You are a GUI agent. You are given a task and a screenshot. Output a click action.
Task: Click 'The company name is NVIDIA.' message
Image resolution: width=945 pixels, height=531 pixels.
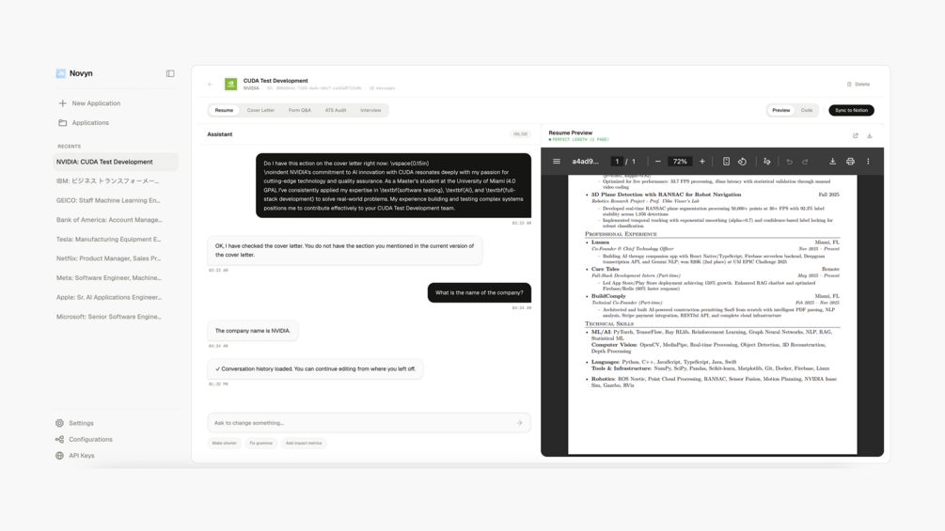(x=253, y=331)
